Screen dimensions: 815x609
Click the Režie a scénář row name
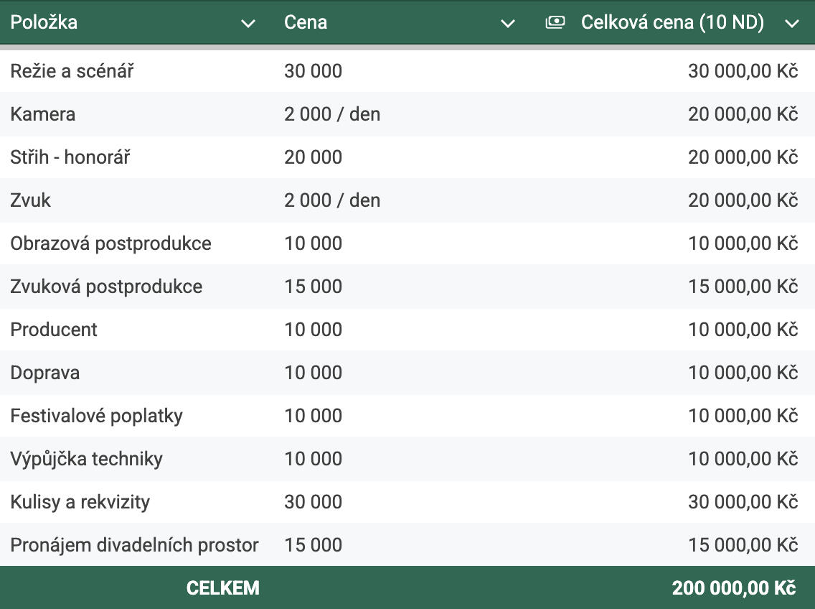point(72,71)
